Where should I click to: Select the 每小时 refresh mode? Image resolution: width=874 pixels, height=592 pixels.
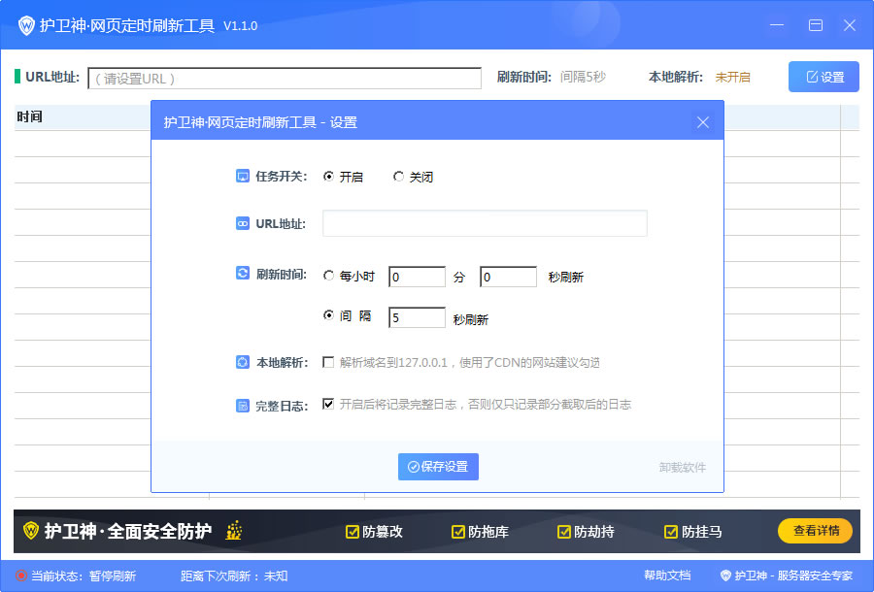point(329,276)
